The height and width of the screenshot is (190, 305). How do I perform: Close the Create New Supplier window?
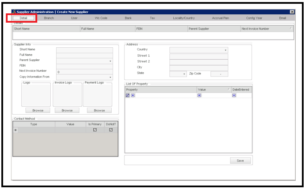click(x=292, y=12)
